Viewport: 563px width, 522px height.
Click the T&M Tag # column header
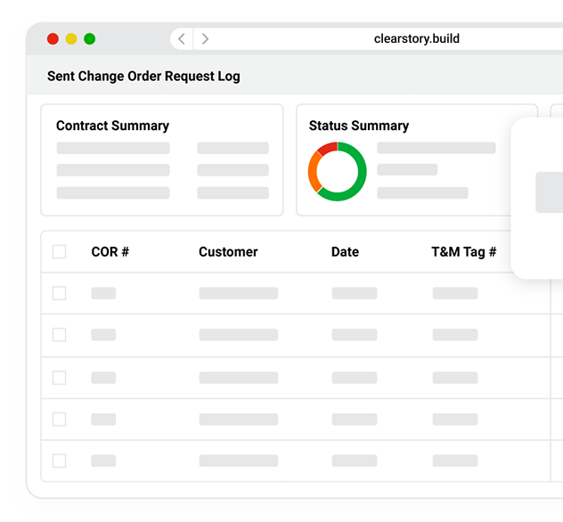(x=463, y=252)
